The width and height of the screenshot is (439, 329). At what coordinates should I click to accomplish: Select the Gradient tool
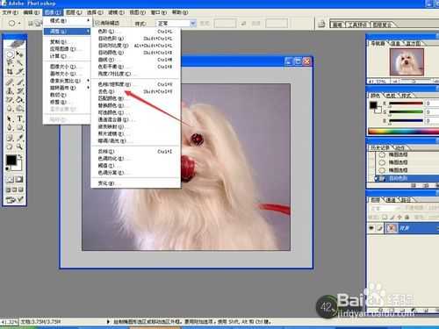(x=19, y=100)
